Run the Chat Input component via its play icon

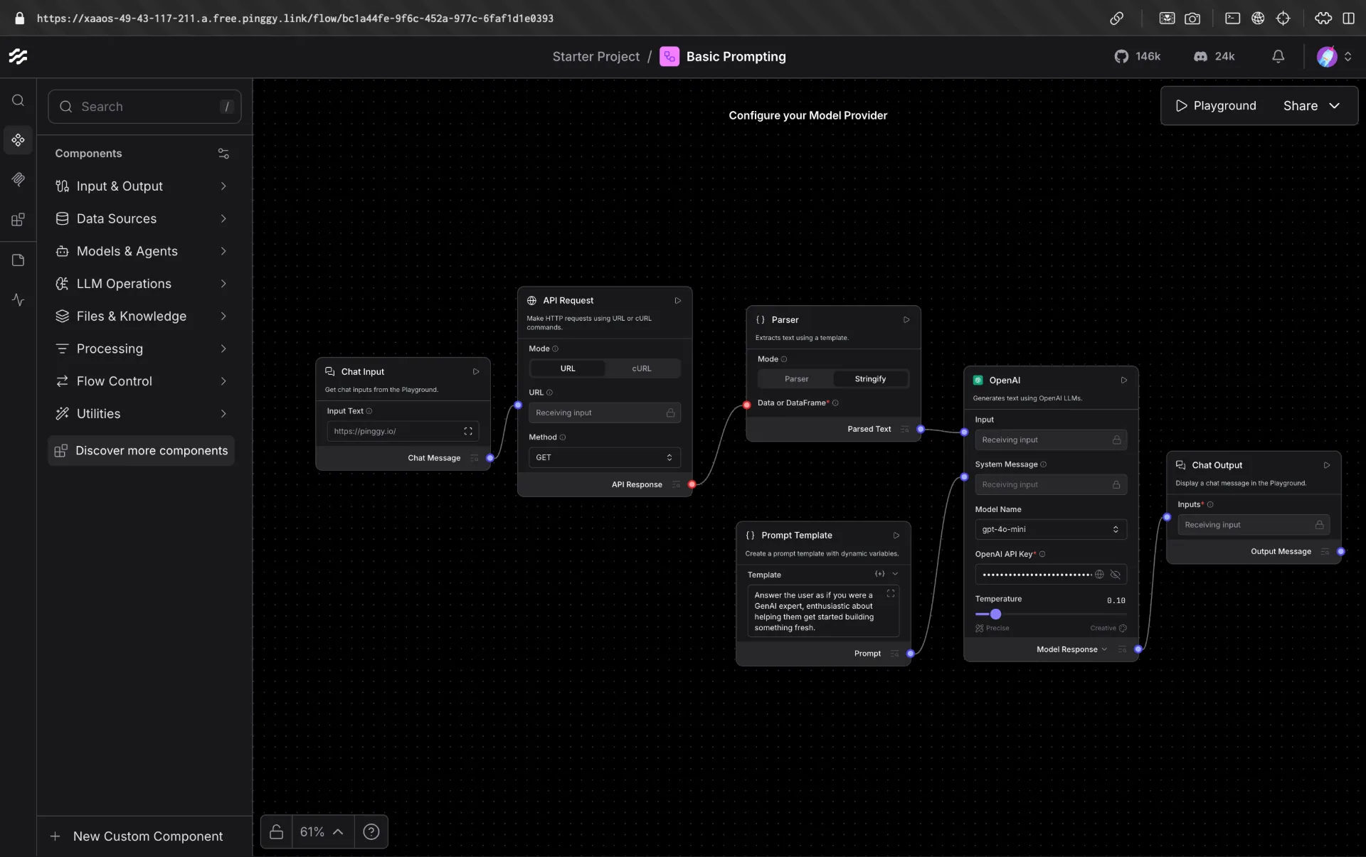click(476, 371)
